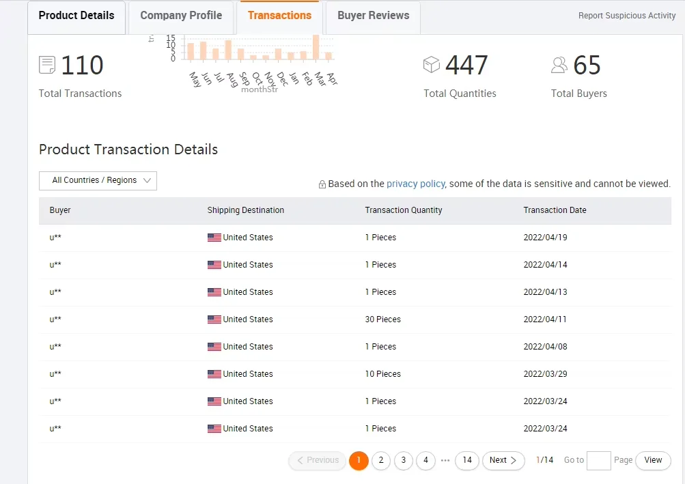Switch to the Buyer Reviews tab

[x=373, y=16]
